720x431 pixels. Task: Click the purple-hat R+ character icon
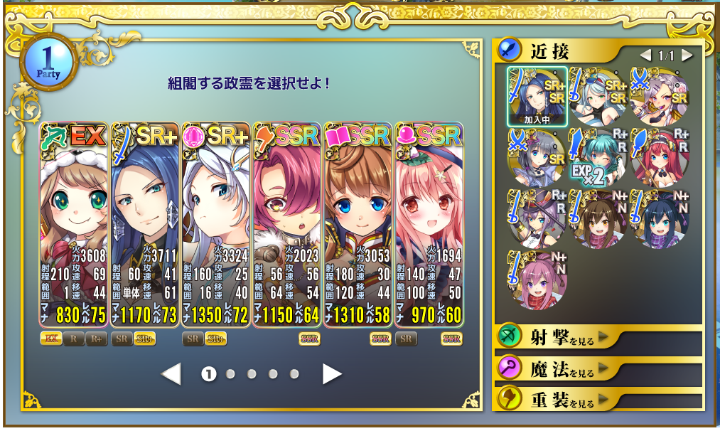537,219
